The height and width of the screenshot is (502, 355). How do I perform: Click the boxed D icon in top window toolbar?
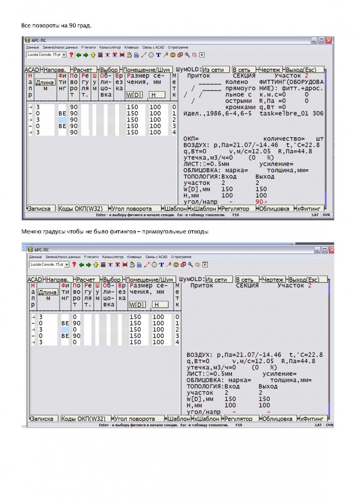pyautogui.click(x=201, y=54)
